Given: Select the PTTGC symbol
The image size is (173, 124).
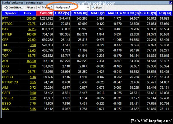Looking at the screenshot, I should (7, 24).
